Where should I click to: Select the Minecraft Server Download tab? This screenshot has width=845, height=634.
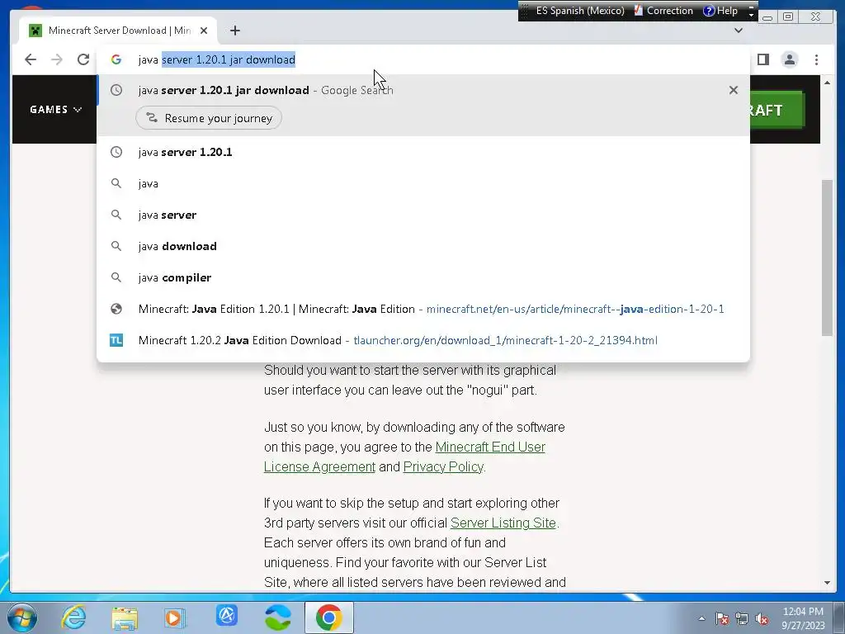point(119,31)
